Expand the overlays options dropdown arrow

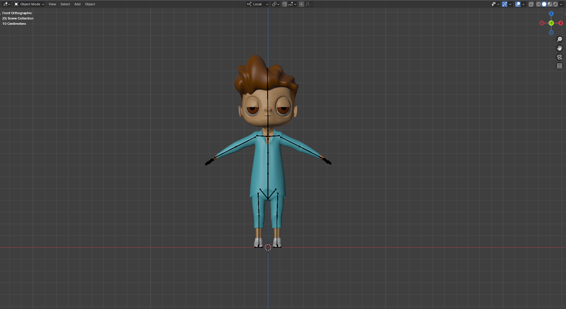[523, 4]
